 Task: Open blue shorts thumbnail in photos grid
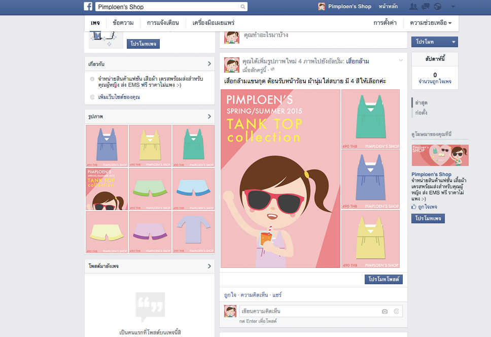[194, 189]
